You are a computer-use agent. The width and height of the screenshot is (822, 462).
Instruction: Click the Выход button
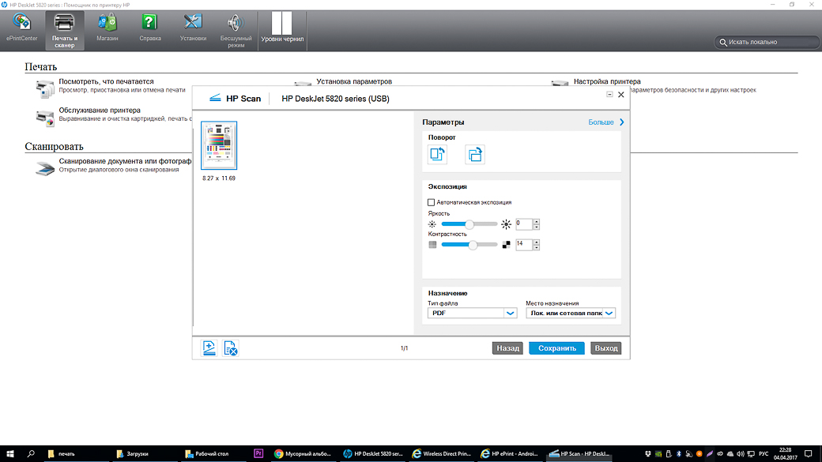606,348
